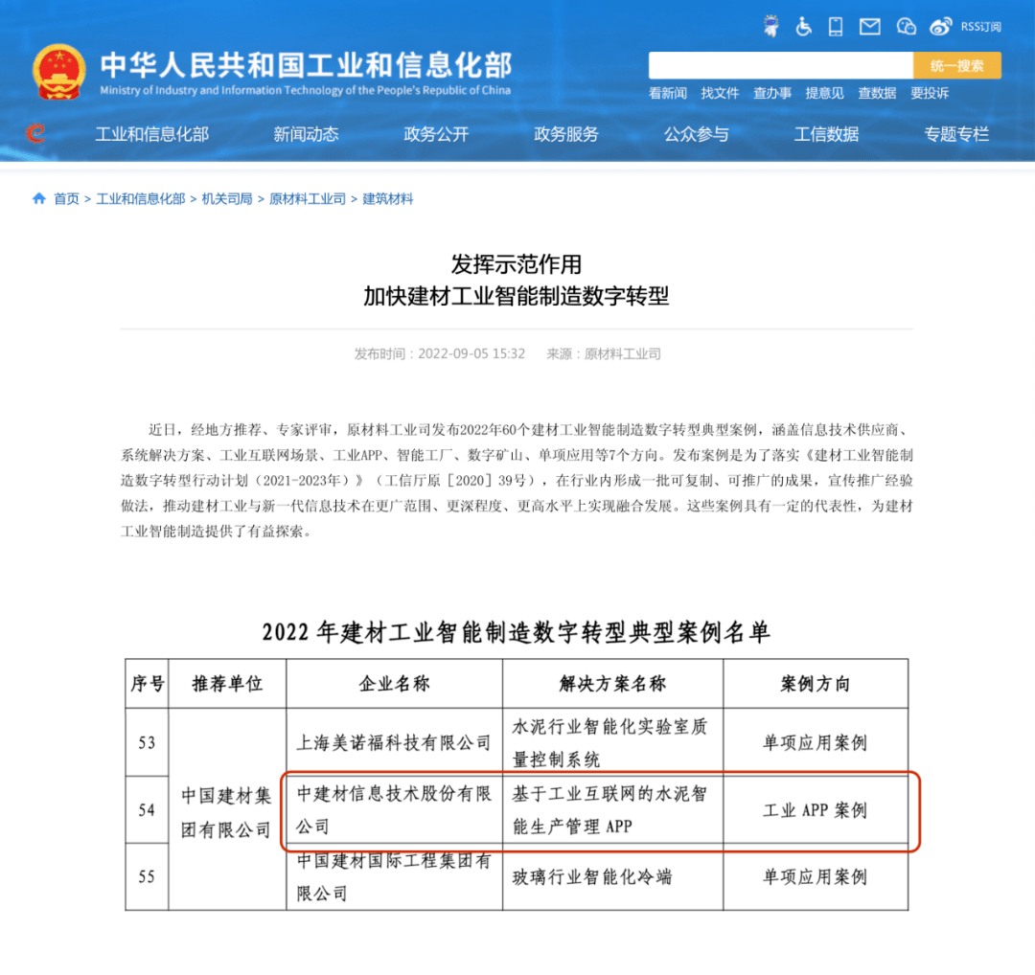The image size is (1035, 975).
Task: Open the 政务公开 menu
Action: point(436,134)
